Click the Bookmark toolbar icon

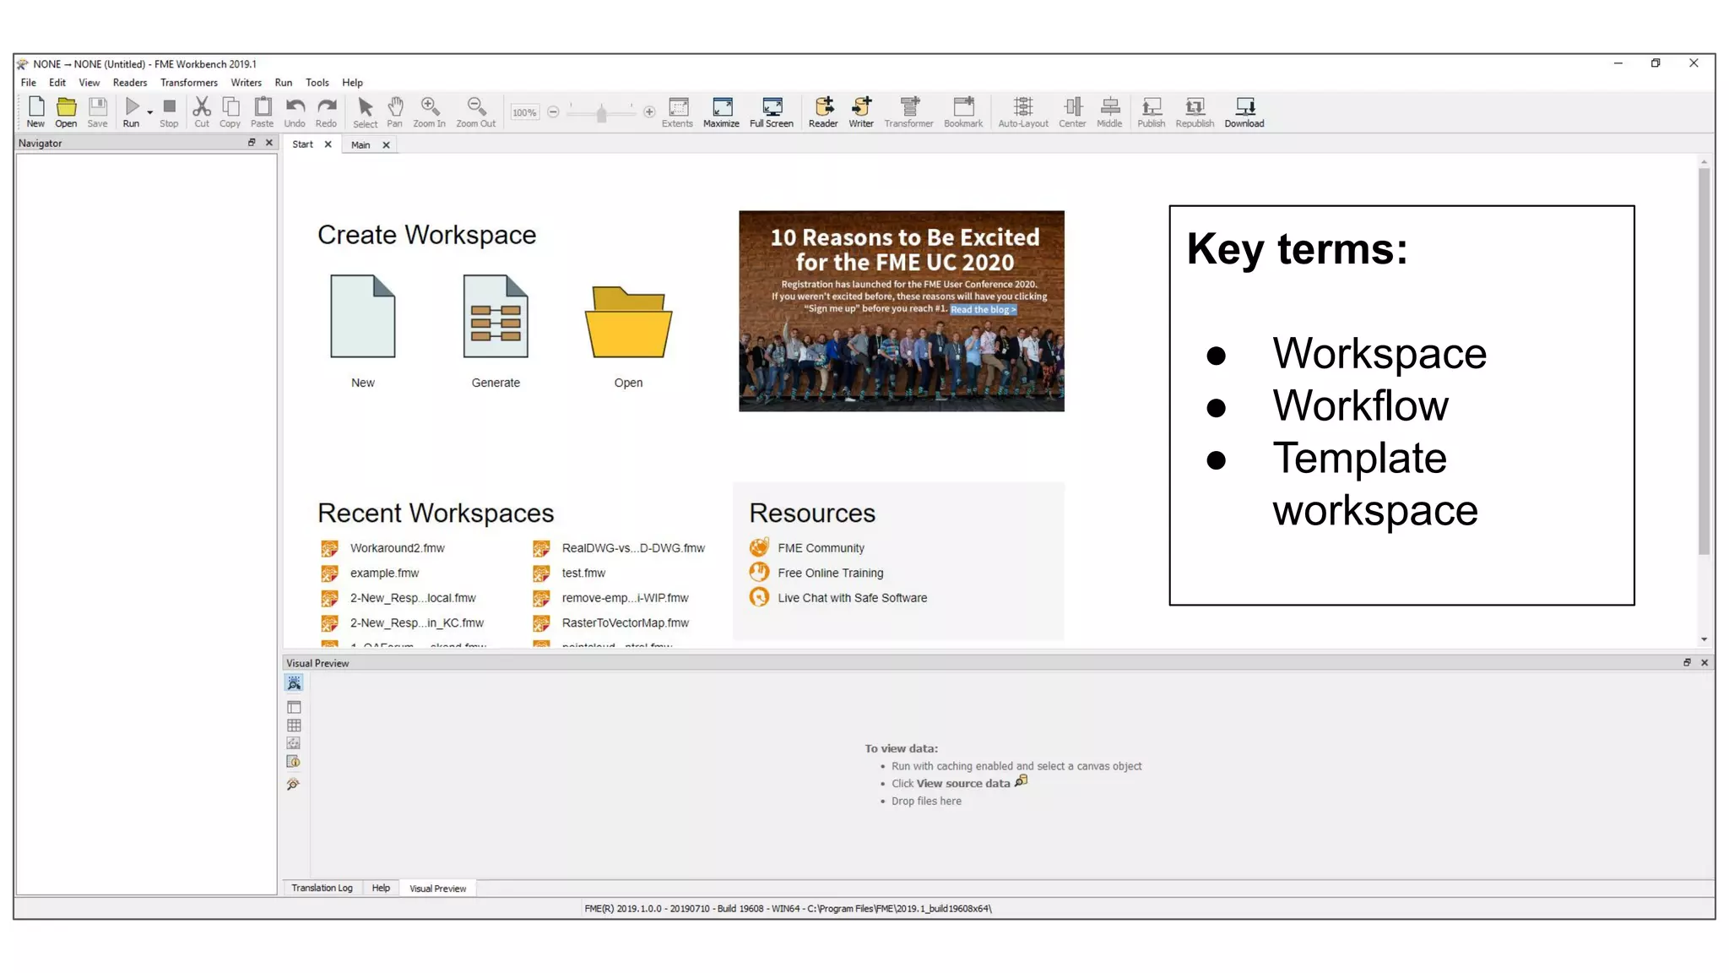pos(963,111)
